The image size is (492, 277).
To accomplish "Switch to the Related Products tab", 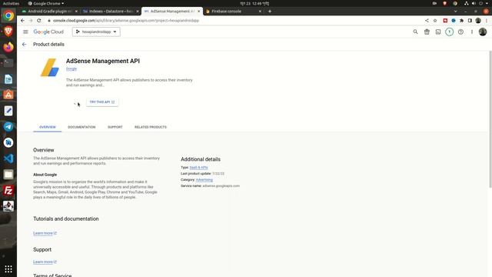I will 151,127.
